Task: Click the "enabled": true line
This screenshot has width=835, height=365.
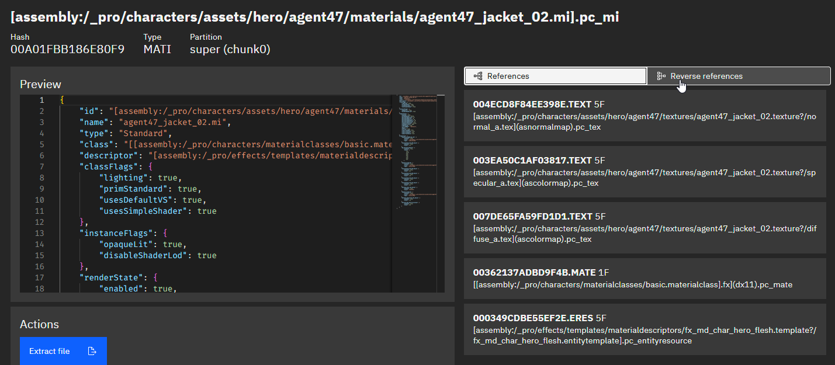Action: 138,288
